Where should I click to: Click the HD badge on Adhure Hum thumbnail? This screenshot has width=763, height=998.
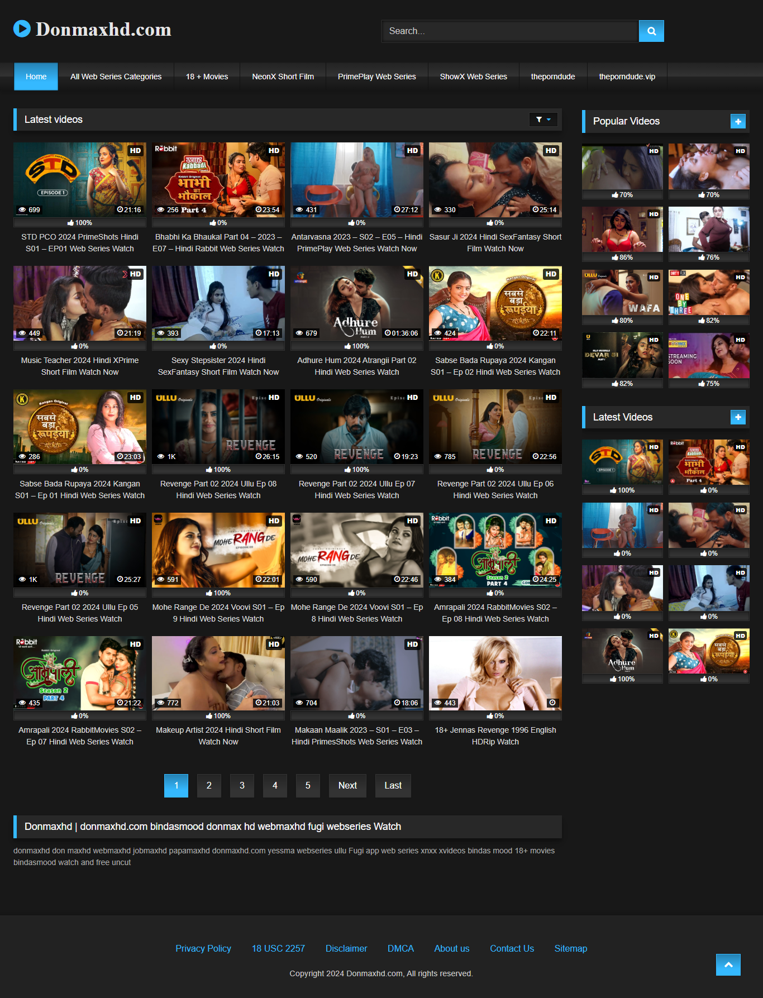412,274
